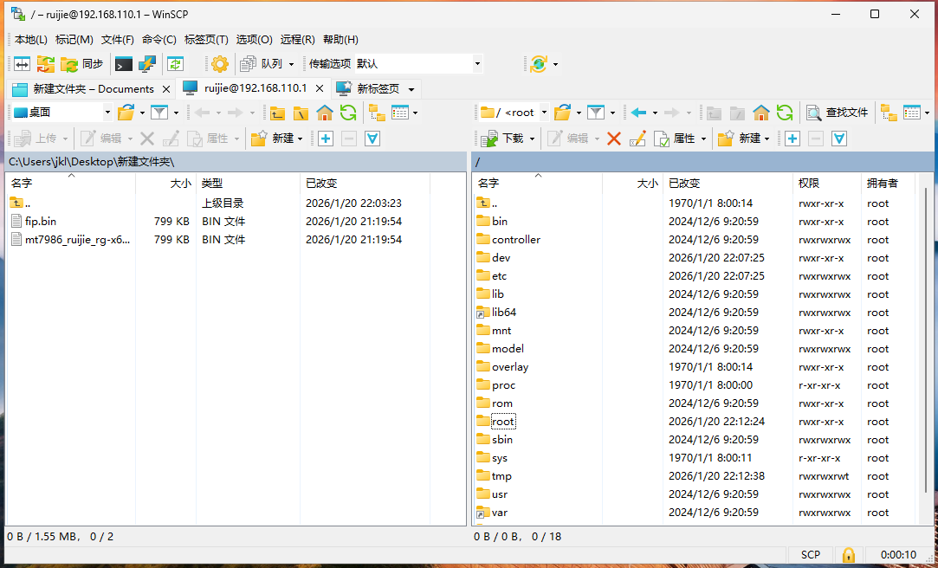Go to the remote home directory

point(760,112)
